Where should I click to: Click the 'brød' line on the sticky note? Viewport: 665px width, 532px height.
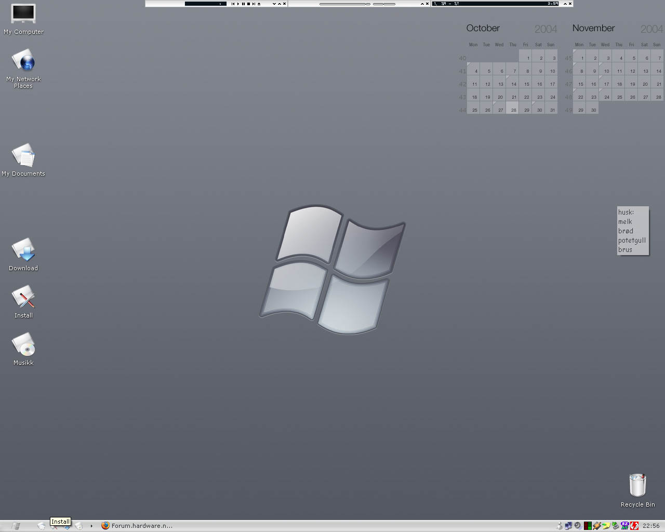(x=626, y=231)
